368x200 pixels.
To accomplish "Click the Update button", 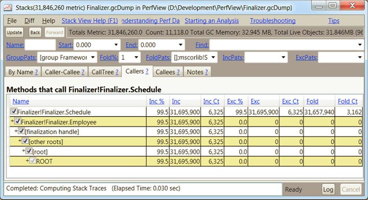I will coord(14,32).
